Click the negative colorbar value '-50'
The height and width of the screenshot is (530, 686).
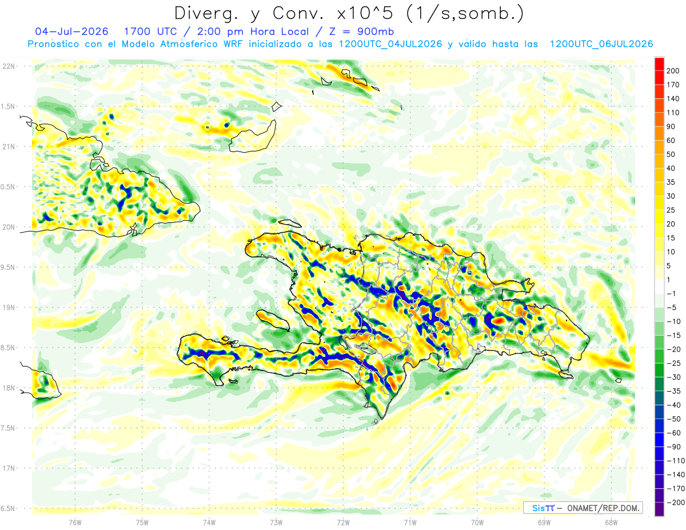673,419
